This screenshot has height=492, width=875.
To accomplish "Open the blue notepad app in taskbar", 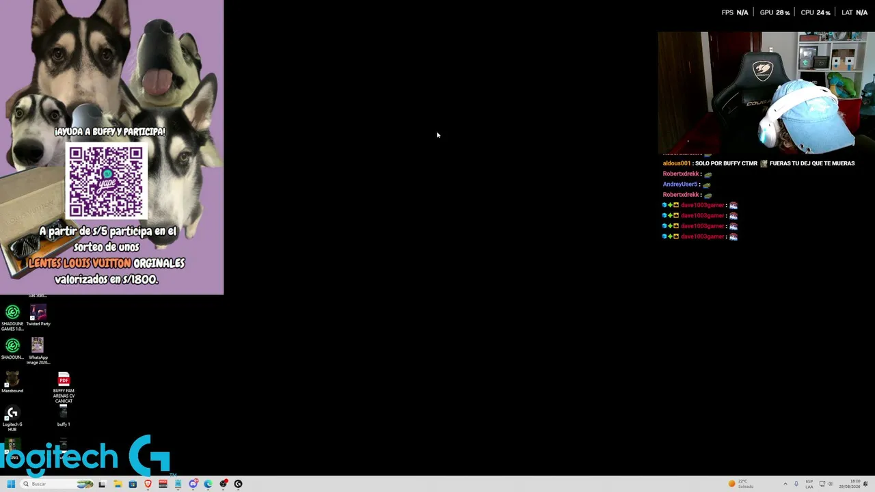I will (178, 484).
